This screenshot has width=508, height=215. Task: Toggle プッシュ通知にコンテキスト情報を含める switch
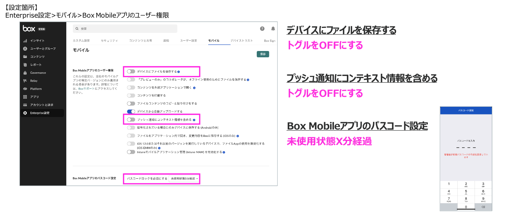pos(131,120)
